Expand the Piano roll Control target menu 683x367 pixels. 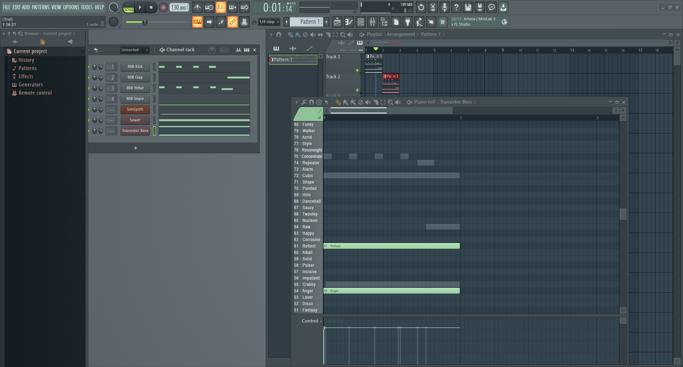(x=321, y=321)
